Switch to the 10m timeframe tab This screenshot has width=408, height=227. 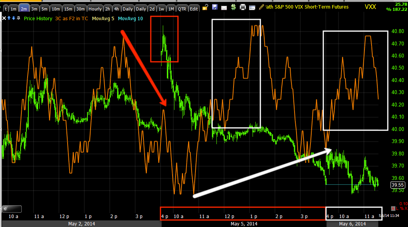pyautogui.click(x=56, y=9)
